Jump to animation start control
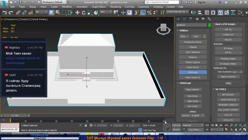248x140 pixels. [207, 125]
